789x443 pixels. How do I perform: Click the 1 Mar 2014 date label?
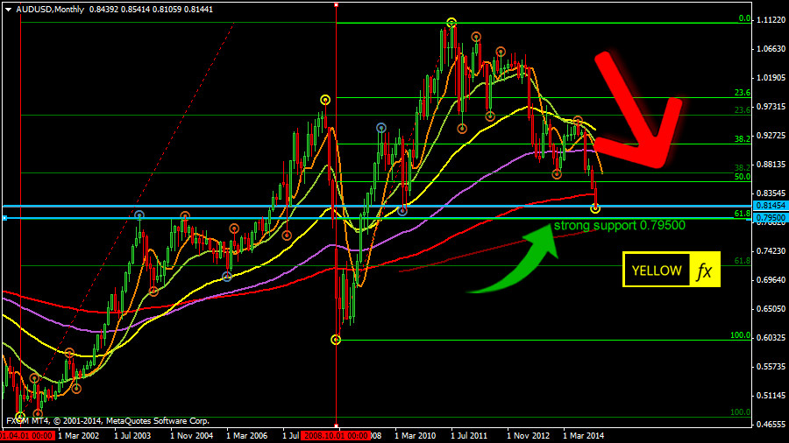[x=582, y=434]
